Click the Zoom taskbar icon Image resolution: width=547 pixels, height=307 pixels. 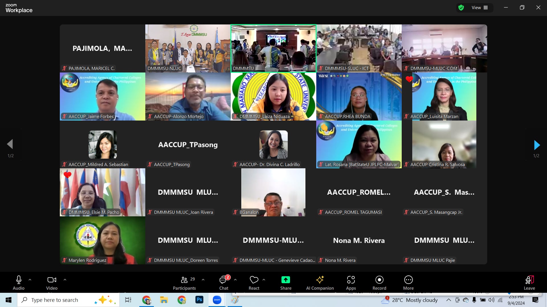[217, 300]
